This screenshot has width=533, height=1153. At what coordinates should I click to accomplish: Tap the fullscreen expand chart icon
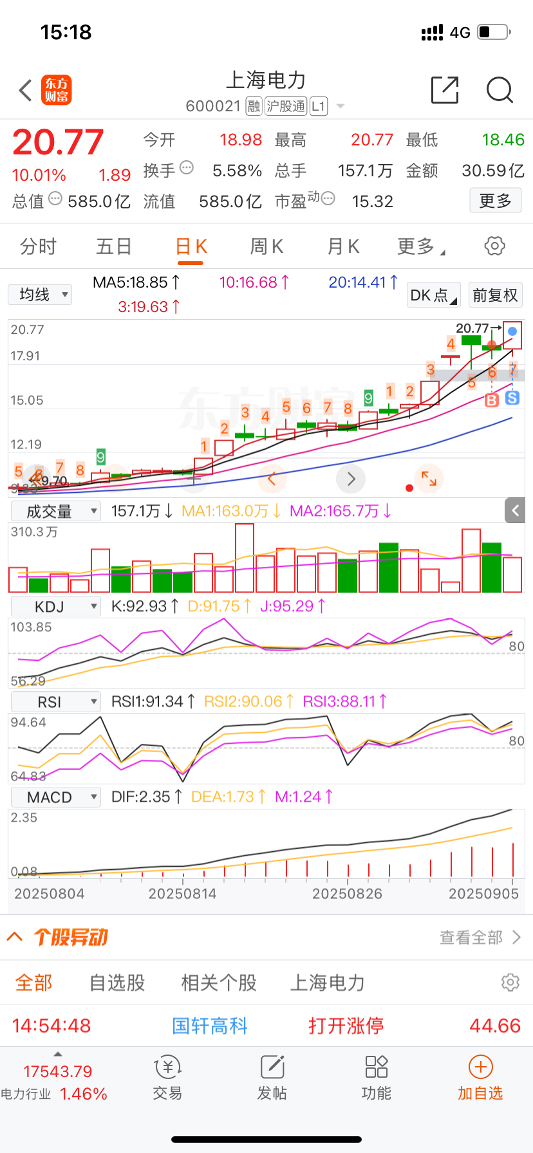[429, 479]
